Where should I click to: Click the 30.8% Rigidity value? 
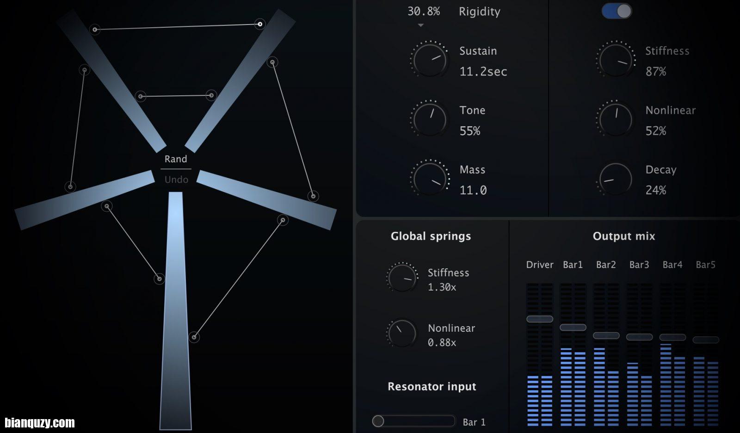coord(424,12)
